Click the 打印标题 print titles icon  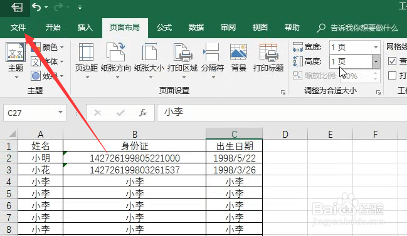coord(268,52)
